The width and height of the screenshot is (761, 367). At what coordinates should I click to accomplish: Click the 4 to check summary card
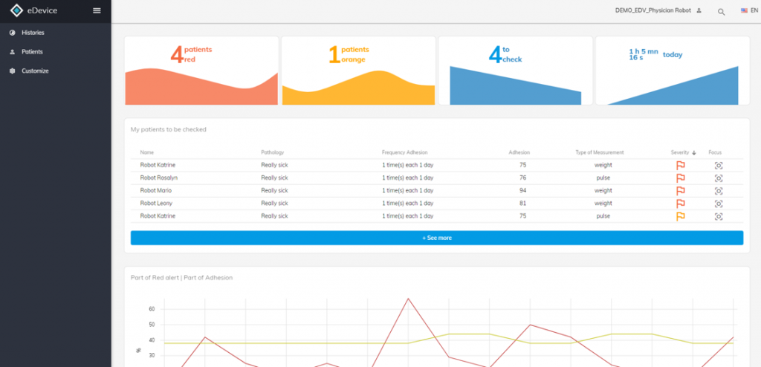tap(515, 71)
